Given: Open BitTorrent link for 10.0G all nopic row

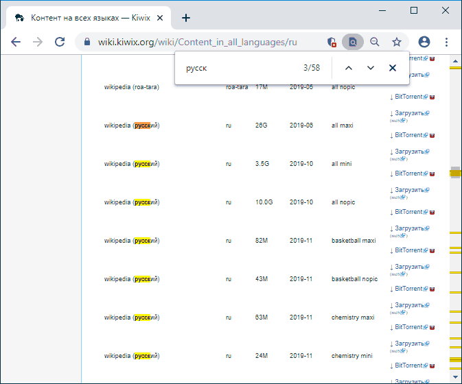Looking at the screenshot, I should [408, 212].
